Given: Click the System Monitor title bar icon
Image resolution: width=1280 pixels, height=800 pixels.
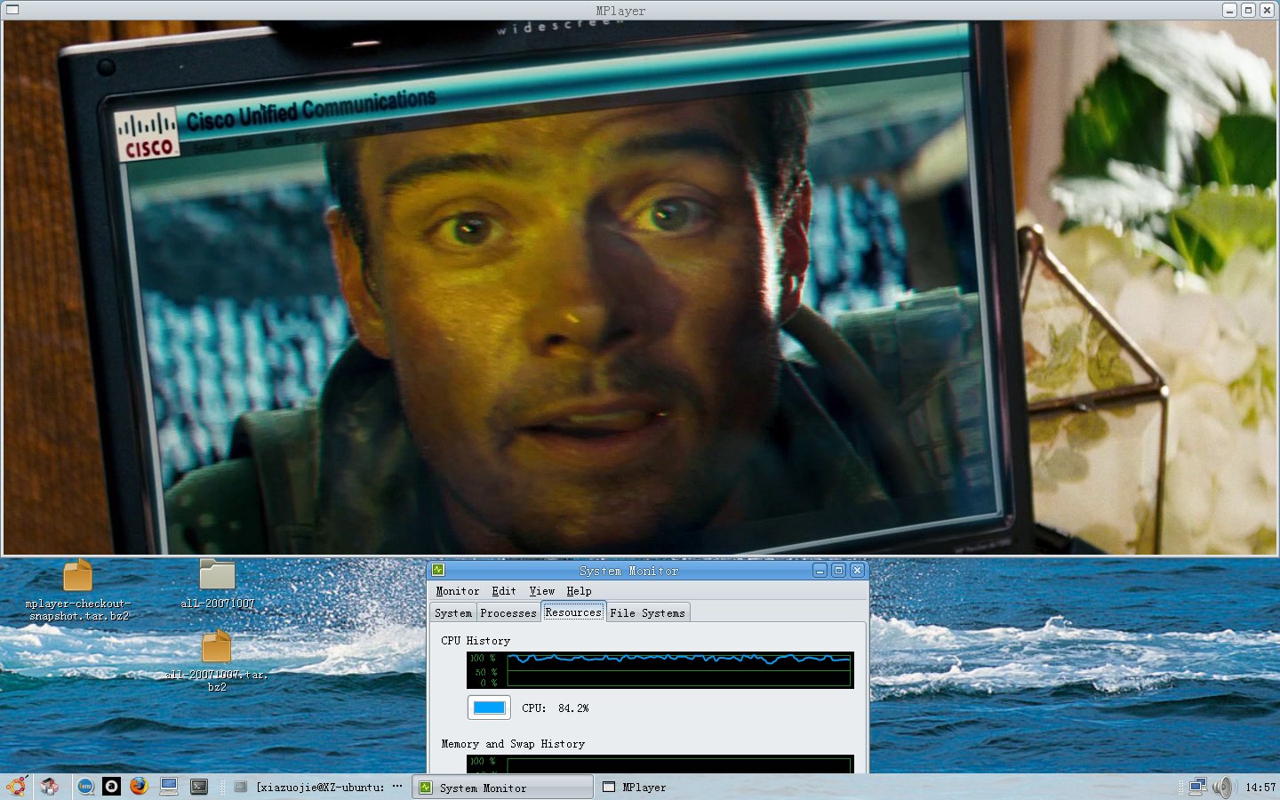Looking at the screenshot, I should click(438, 570).
